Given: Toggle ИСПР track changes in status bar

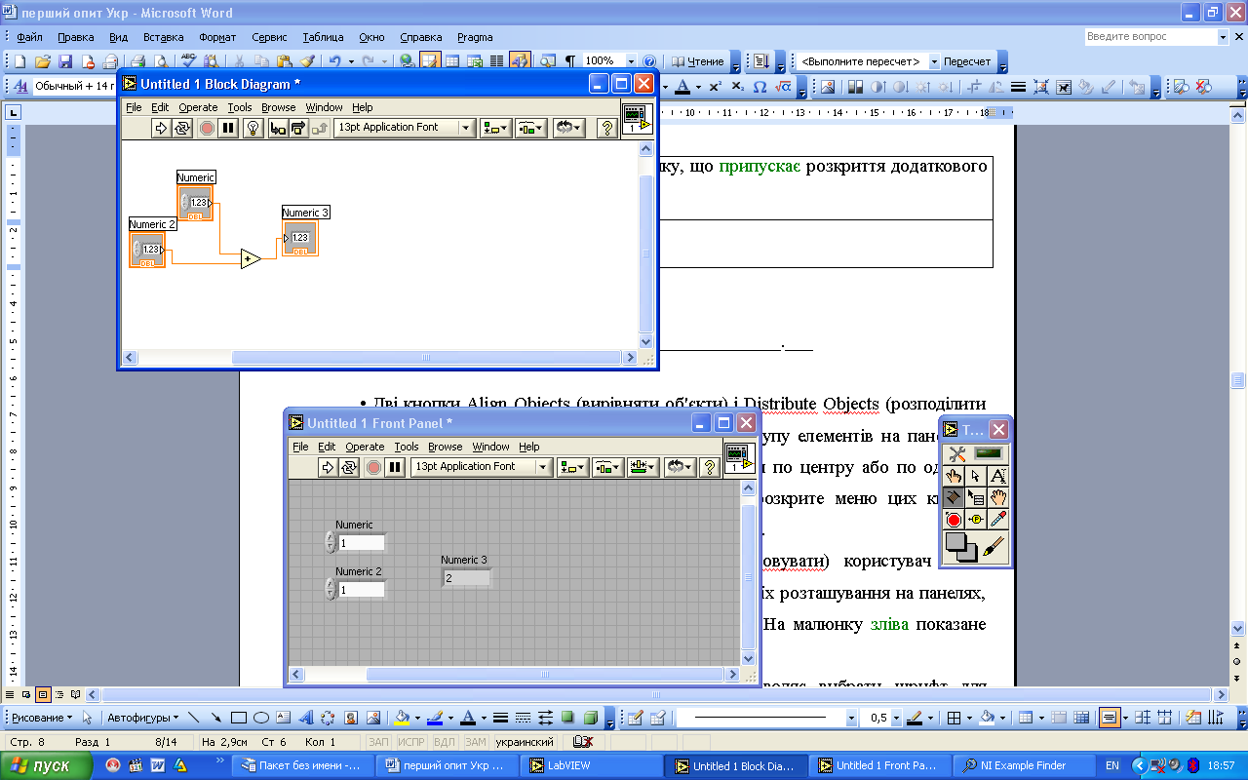Looking at the screenshot, I should 410,742.
